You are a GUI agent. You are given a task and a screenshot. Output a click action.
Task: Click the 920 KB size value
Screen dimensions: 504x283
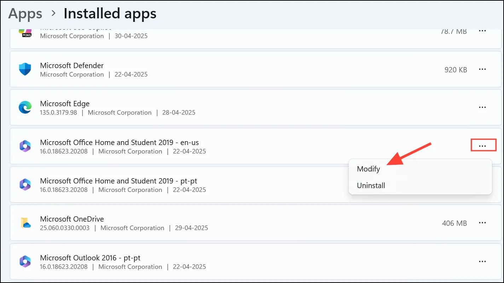(x=456, y=70)
